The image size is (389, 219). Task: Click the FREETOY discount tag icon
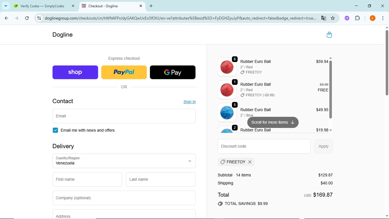[223, 162]
